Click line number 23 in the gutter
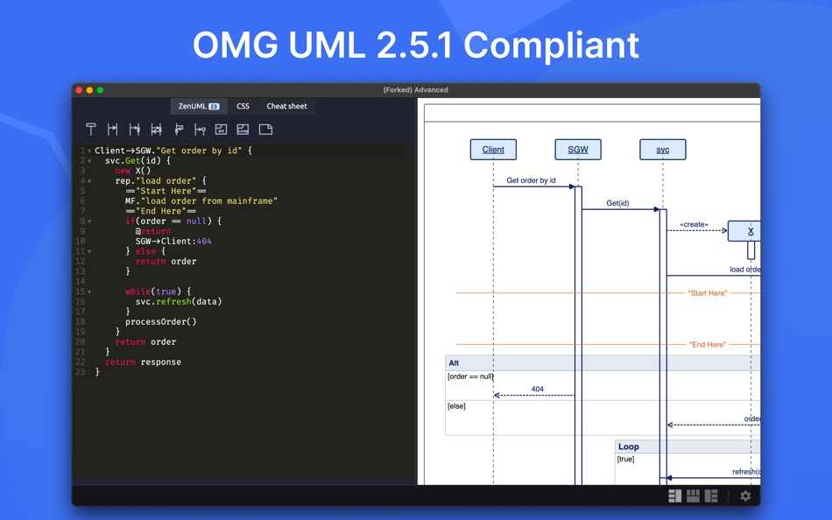 pyautogui.click(x=80, y=372)
